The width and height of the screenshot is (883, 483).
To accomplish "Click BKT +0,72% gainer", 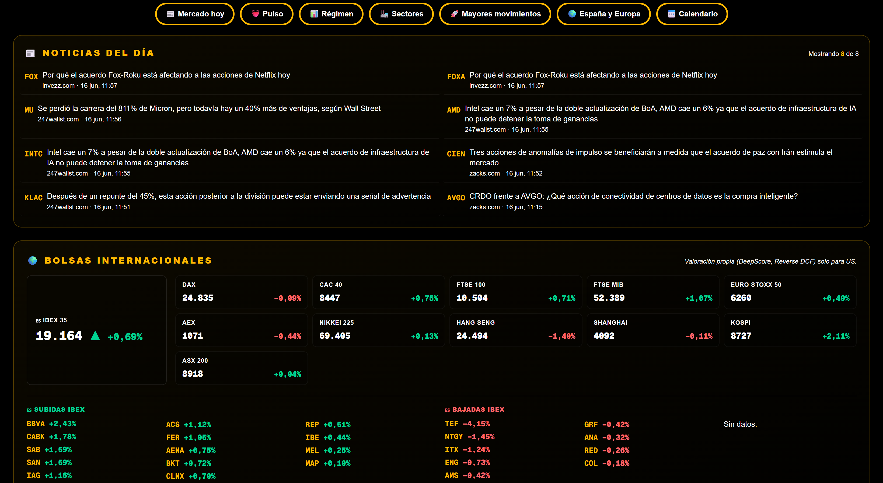I will coord(189,463).
